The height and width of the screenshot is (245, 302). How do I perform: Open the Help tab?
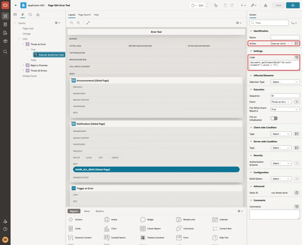point(96,15)
